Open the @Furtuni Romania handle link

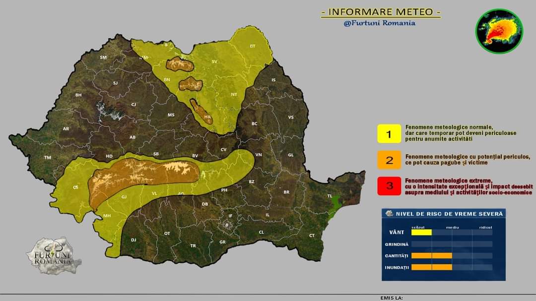[x=380, y=23]
